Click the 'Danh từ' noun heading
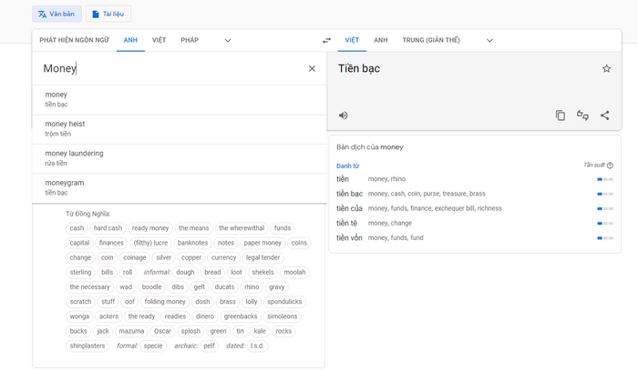The height and width of the screenshot is (371, 638). (x=348, y=165)
